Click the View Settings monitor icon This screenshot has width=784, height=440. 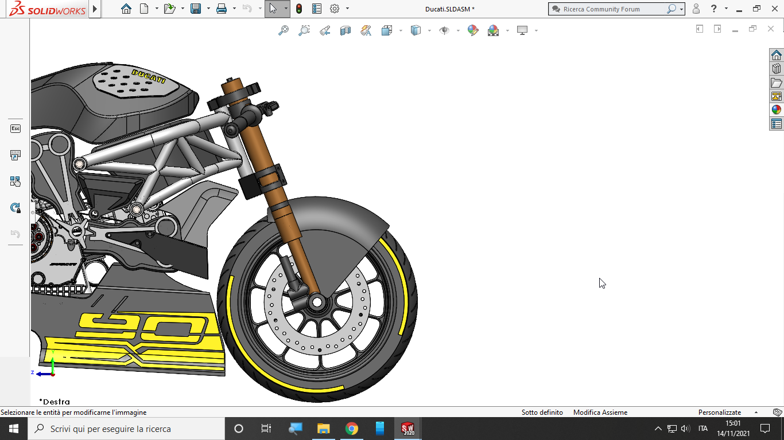click(x=522, y=30)
